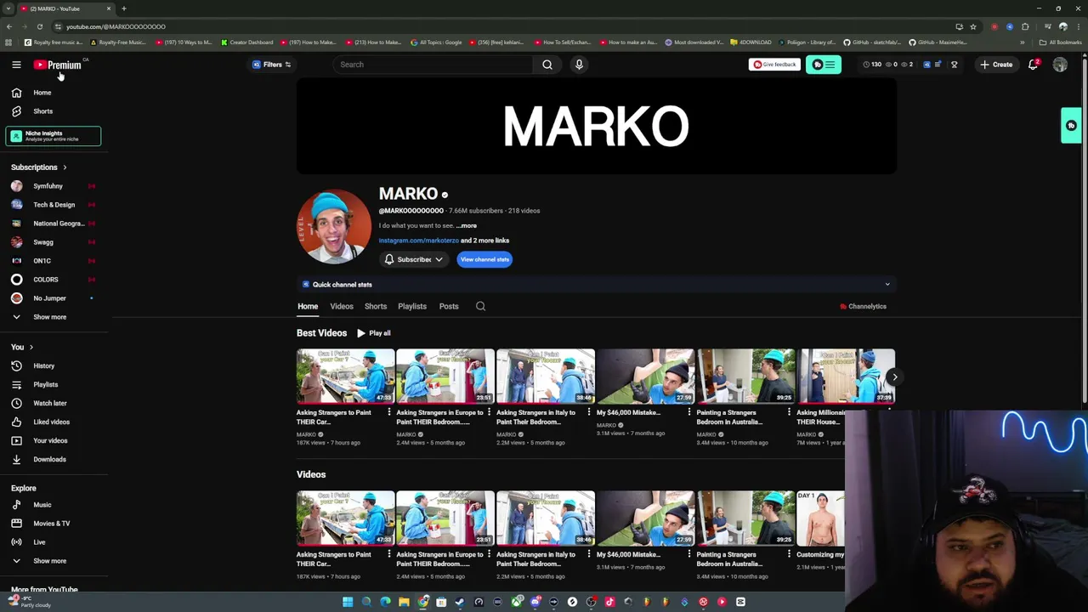Bookmark this page with star icon
This screenshot has height=612, width=1088.
973,26
